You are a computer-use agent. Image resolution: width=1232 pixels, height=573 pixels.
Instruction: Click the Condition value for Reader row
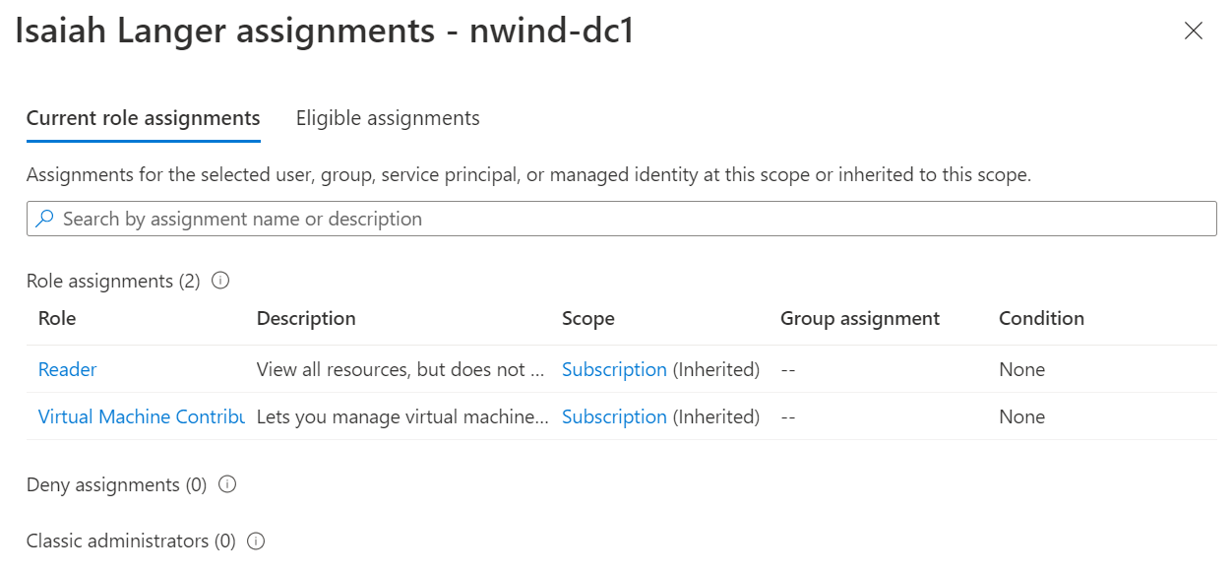[1021, 369]
